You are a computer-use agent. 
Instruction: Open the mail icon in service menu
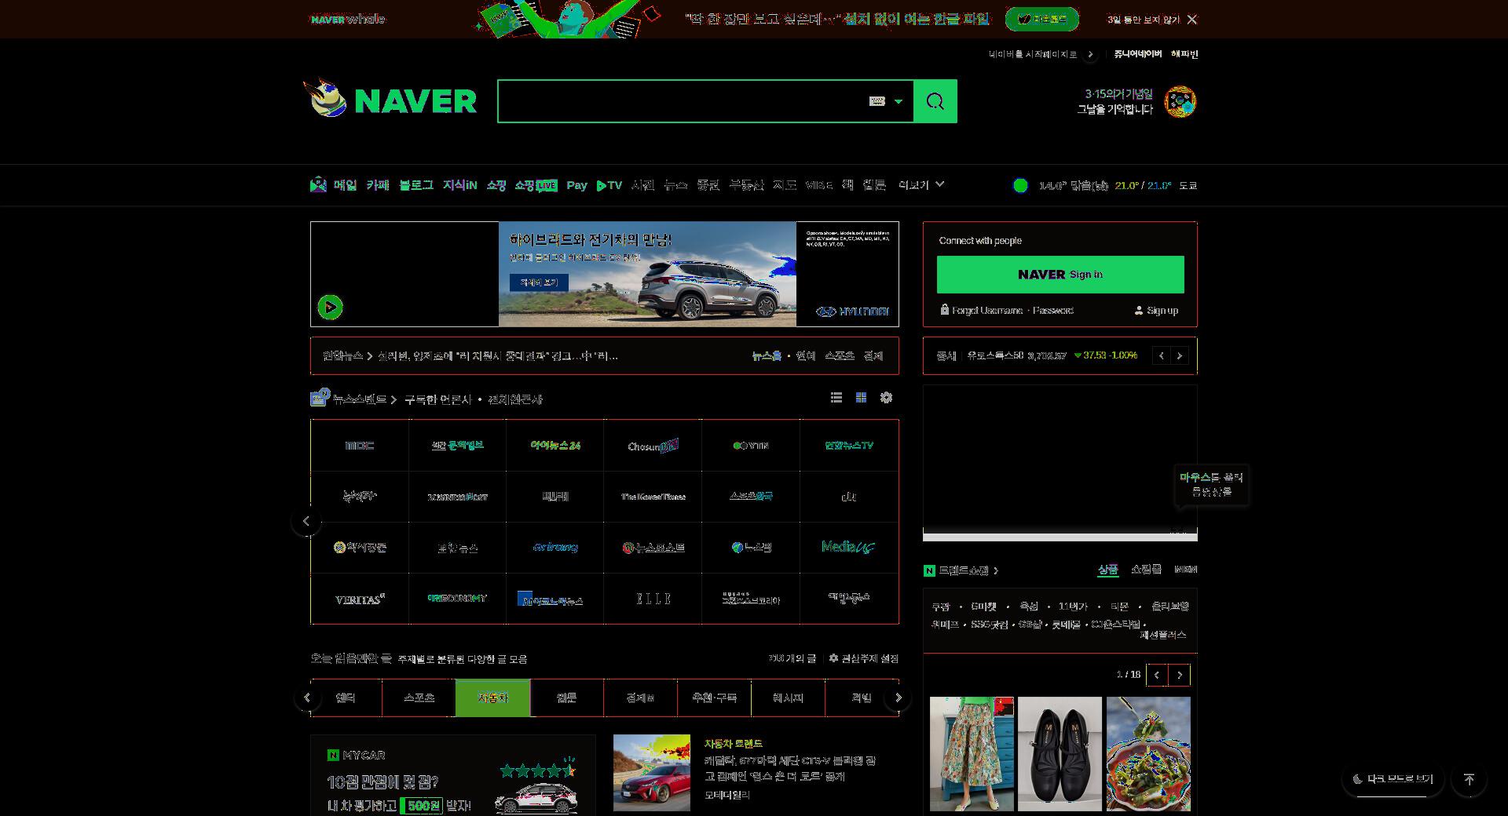(318, 185)
